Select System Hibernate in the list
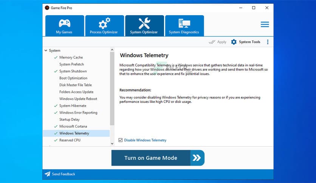 point(73,106)
